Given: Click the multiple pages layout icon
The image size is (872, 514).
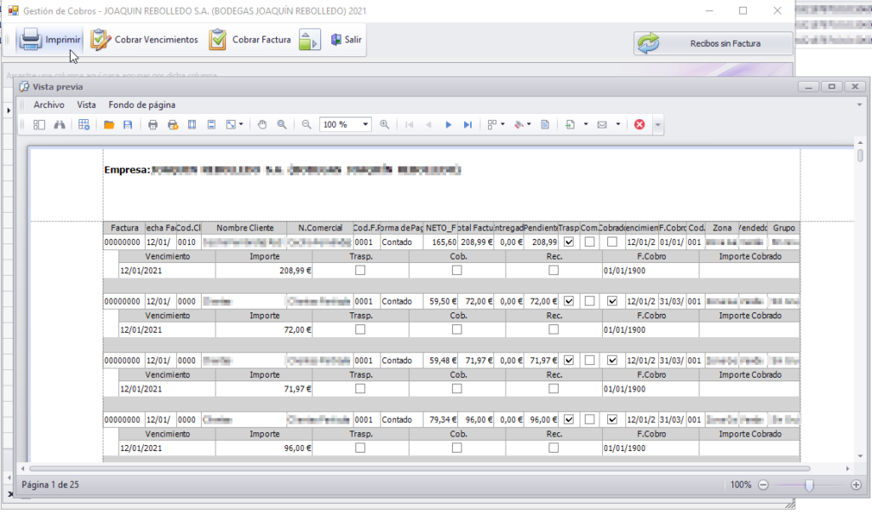Looking at the screenshot, I should (491, 125).
